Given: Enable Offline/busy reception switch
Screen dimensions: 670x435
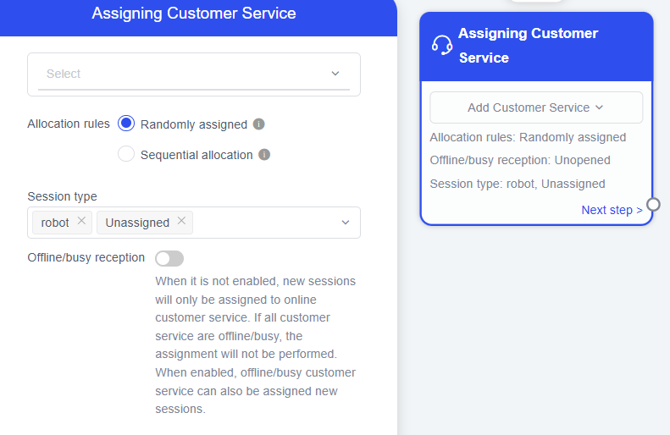Looking at the screenshot, I should pos(169,258).
